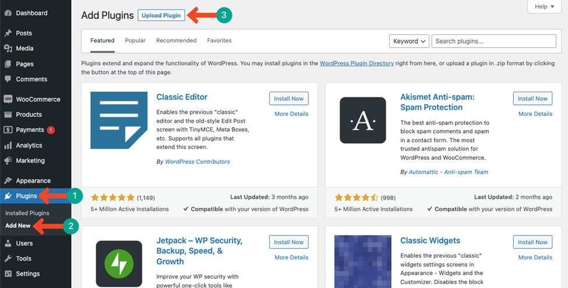
Task: Open More Details for Classic Widgets
Action: click(x=535, y=257)
